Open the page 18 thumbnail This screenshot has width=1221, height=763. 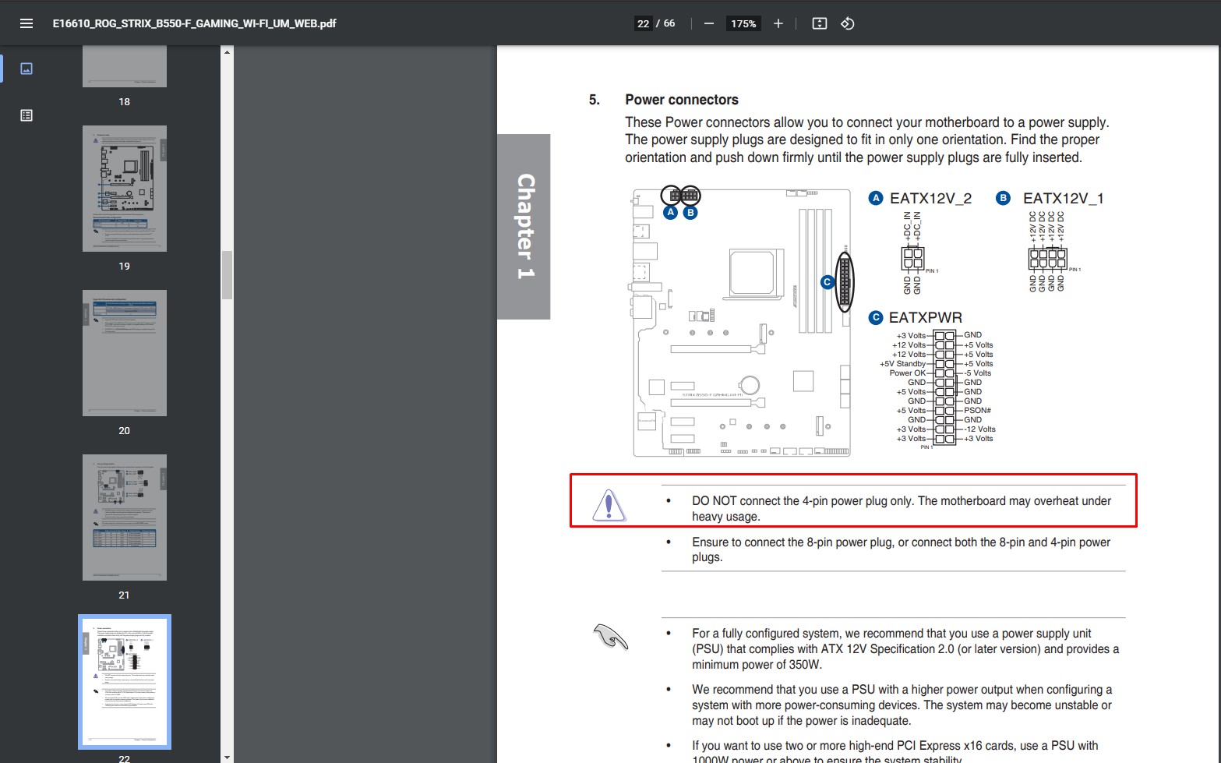click(125, 66)
